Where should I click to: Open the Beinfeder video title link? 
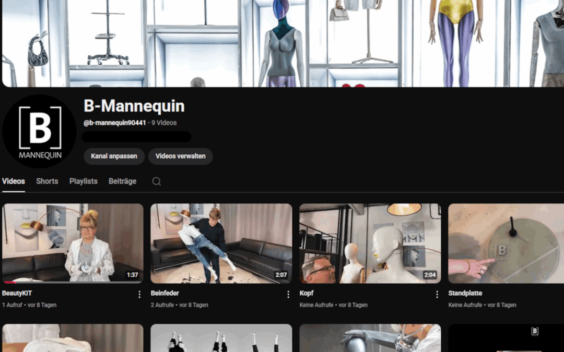tap(164, 293)
